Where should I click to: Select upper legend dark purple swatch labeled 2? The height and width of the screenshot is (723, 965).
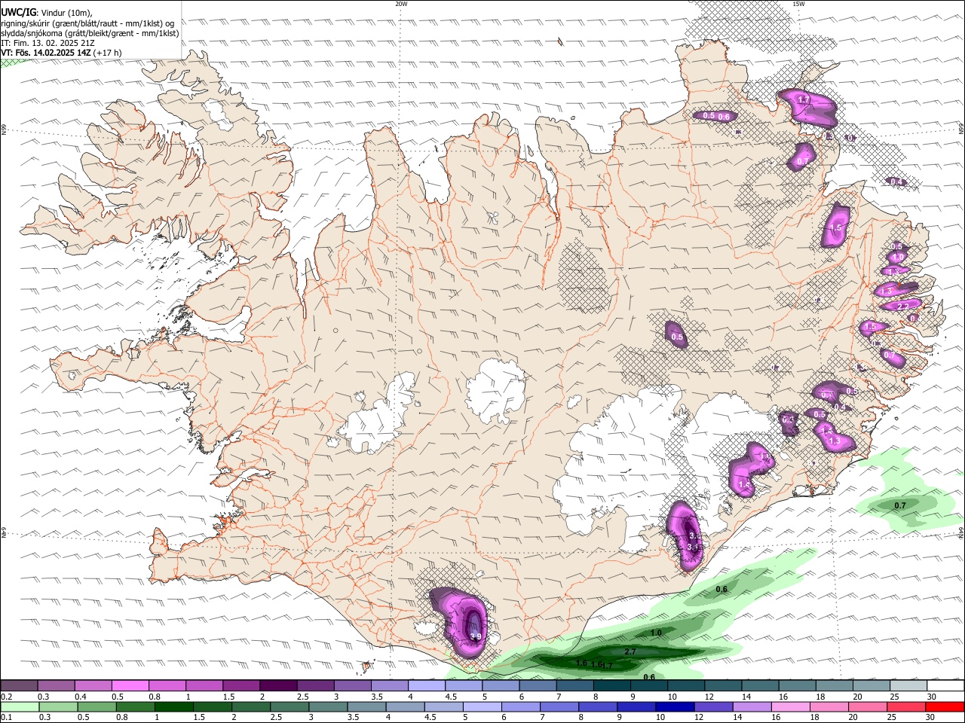click(278, 686)
